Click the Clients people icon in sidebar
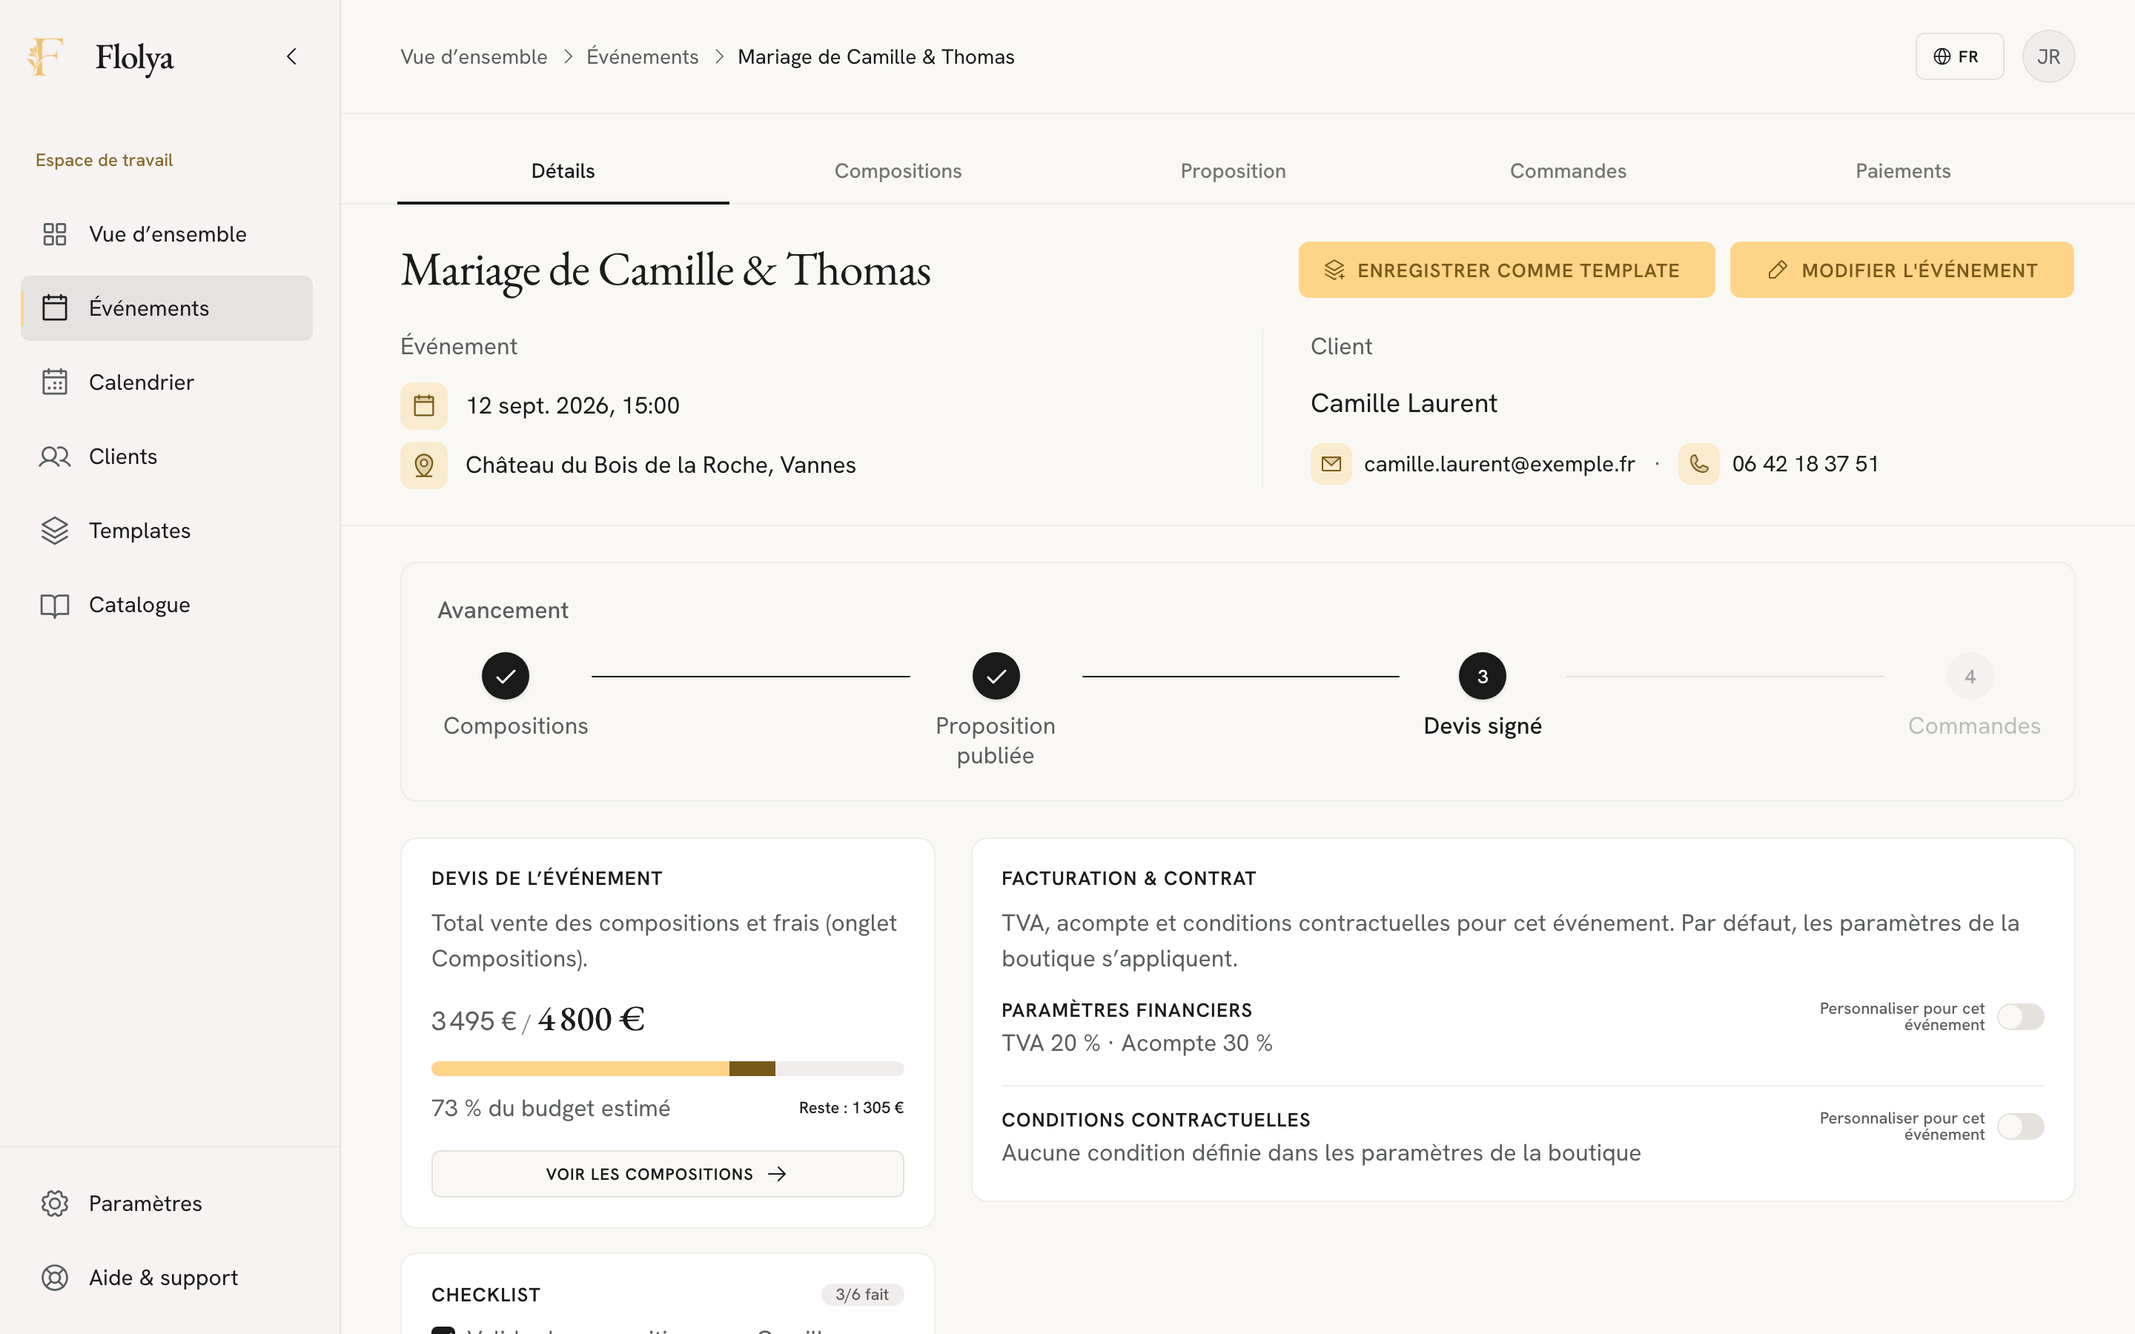 coord(55,456)
